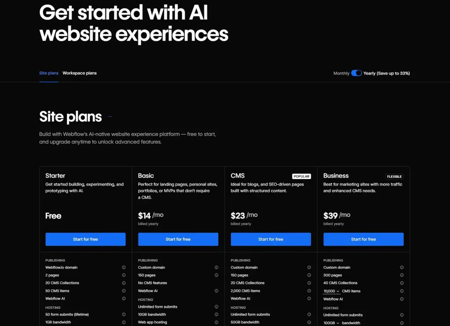The image size is (450, 326).
Task: Click info icon next to 300 pages in Business
Action: 401,275
